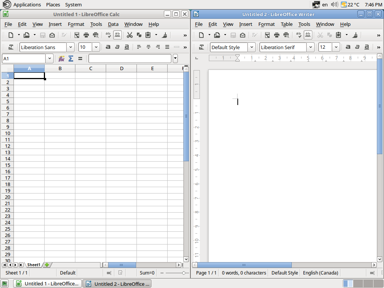This screenshot has width=384, height=288.
Task: Copy selection using Calc toolbar icon
Action: pos(139,35)
